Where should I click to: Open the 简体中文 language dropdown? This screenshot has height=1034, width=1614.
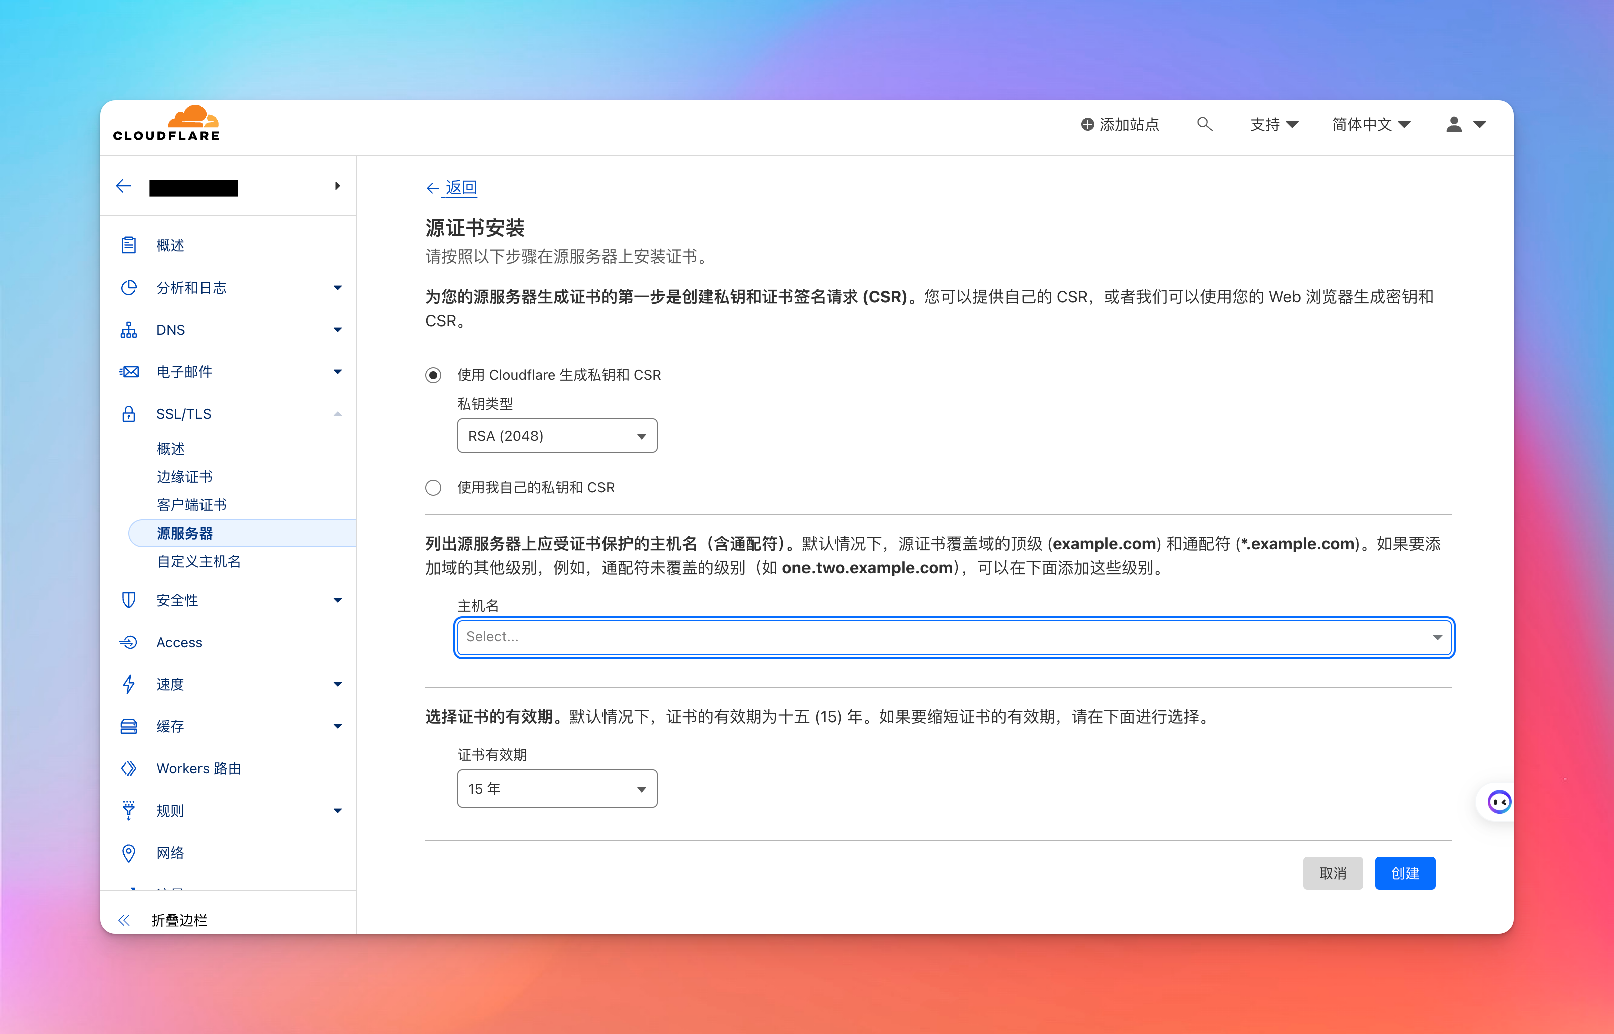coord(1371,124)
